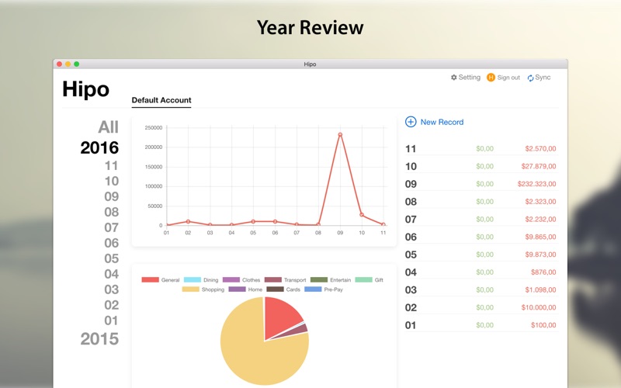Select month 06 in sidebar
Image resolution: width=621 pixels, height=388 pixels.
[x=111, y=243]
